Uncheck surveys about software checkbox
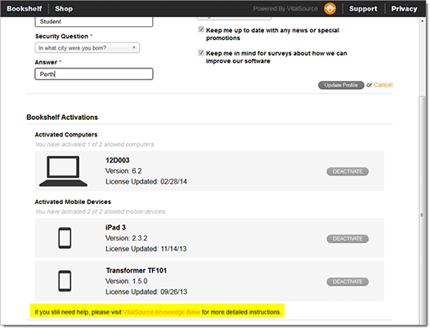Screen dimensions: 430x329 201,52
